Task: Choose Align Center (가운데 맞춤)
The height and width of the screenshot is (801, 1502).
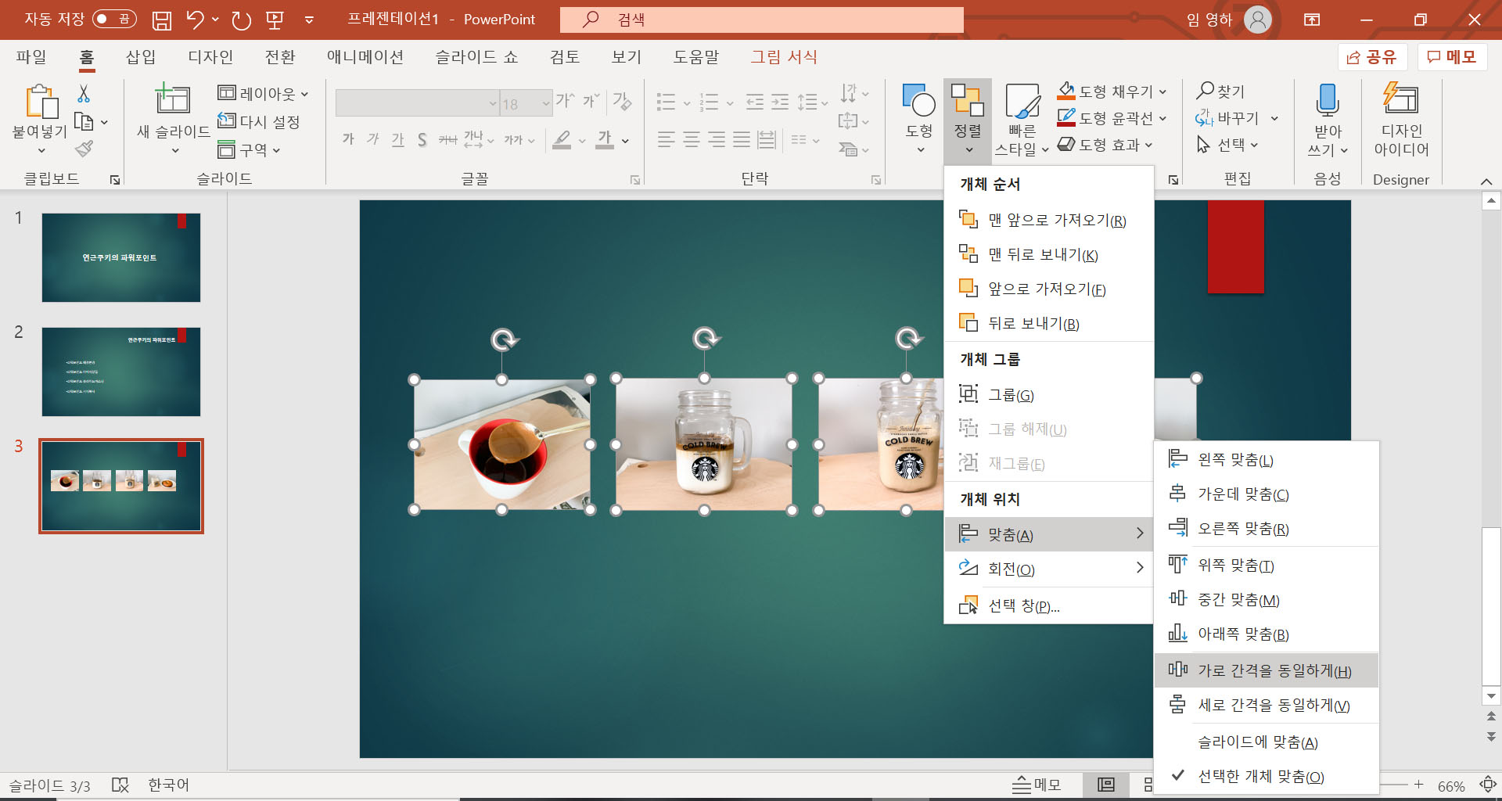Action: click(1266, 494)
